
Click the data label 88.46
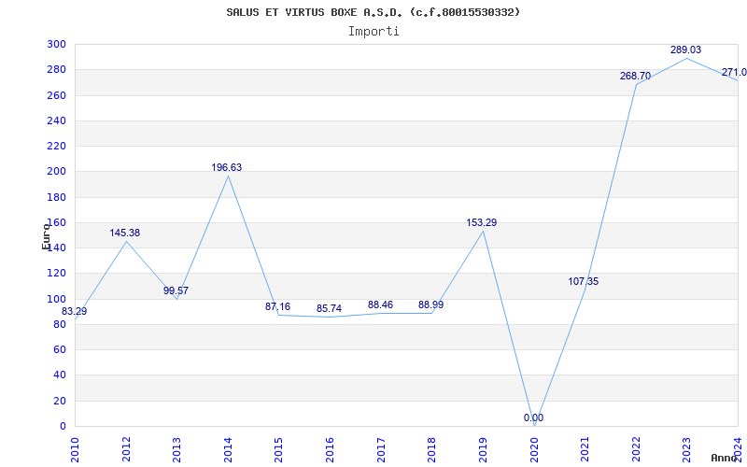pyautogui.click(x=380, y=305)
